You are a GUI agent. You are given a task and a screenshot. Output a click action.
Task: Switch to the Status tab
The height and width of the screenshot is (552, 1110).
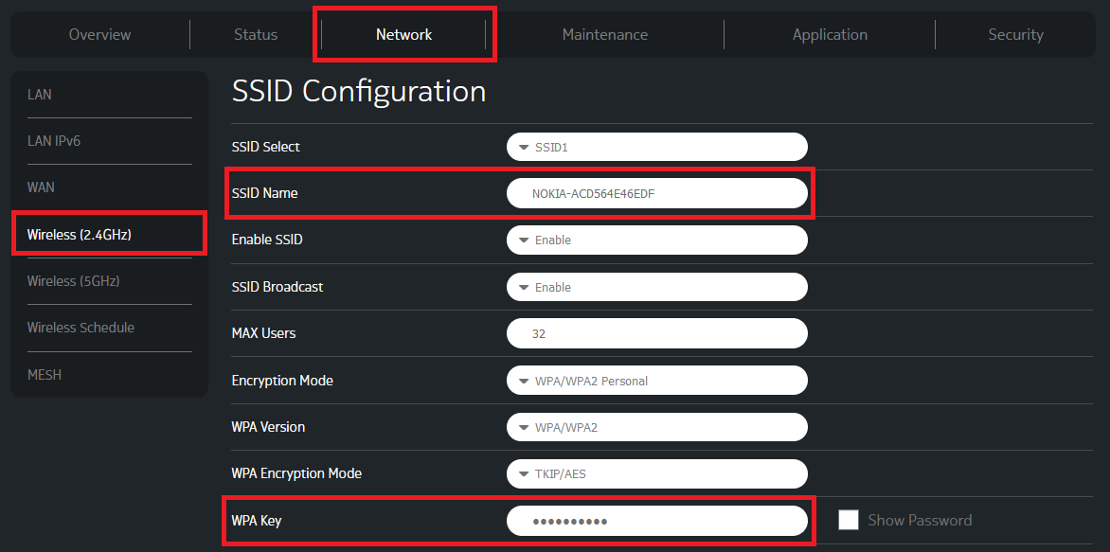pyautogui.click(x=254, y=34)
